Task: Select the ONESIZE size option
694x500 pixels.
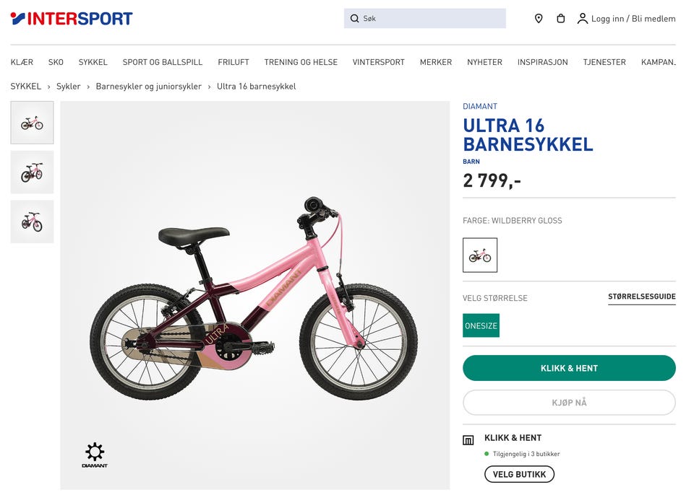Action: click(x=481, y=325)
